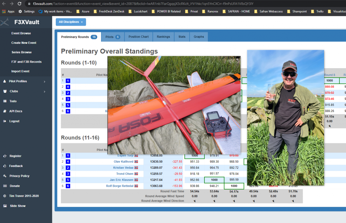Switch to the Position Chart tab
Image resolution: width=346 pixels, height=223 pixels.
pyautogui.click(x=138, y=37)
